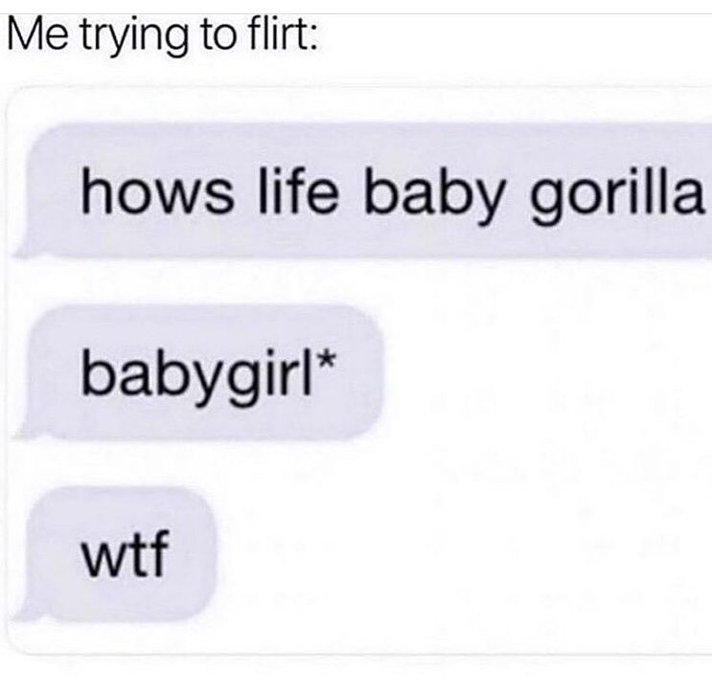Click empty white area right of 'babygirl*' bubble
712x694 pixels.
click(547, 373)
